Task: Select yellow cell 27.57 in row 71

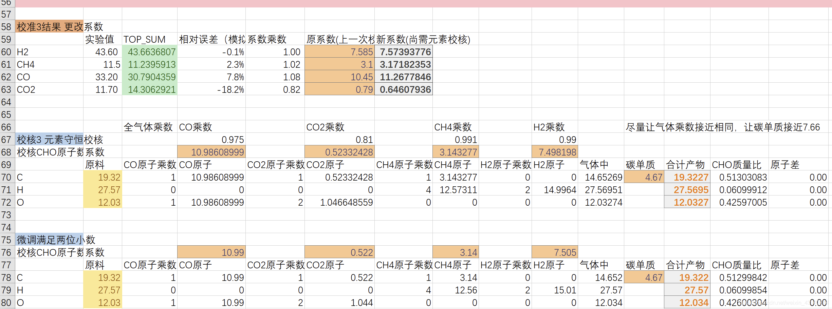Action: point(103,189)
